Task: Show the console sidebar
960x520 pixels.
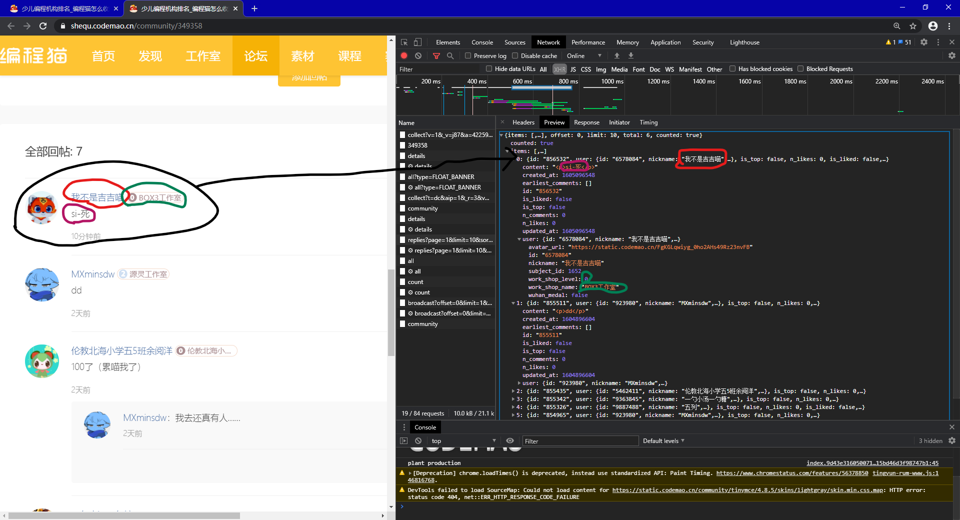Action: click(x=404, y=441)
